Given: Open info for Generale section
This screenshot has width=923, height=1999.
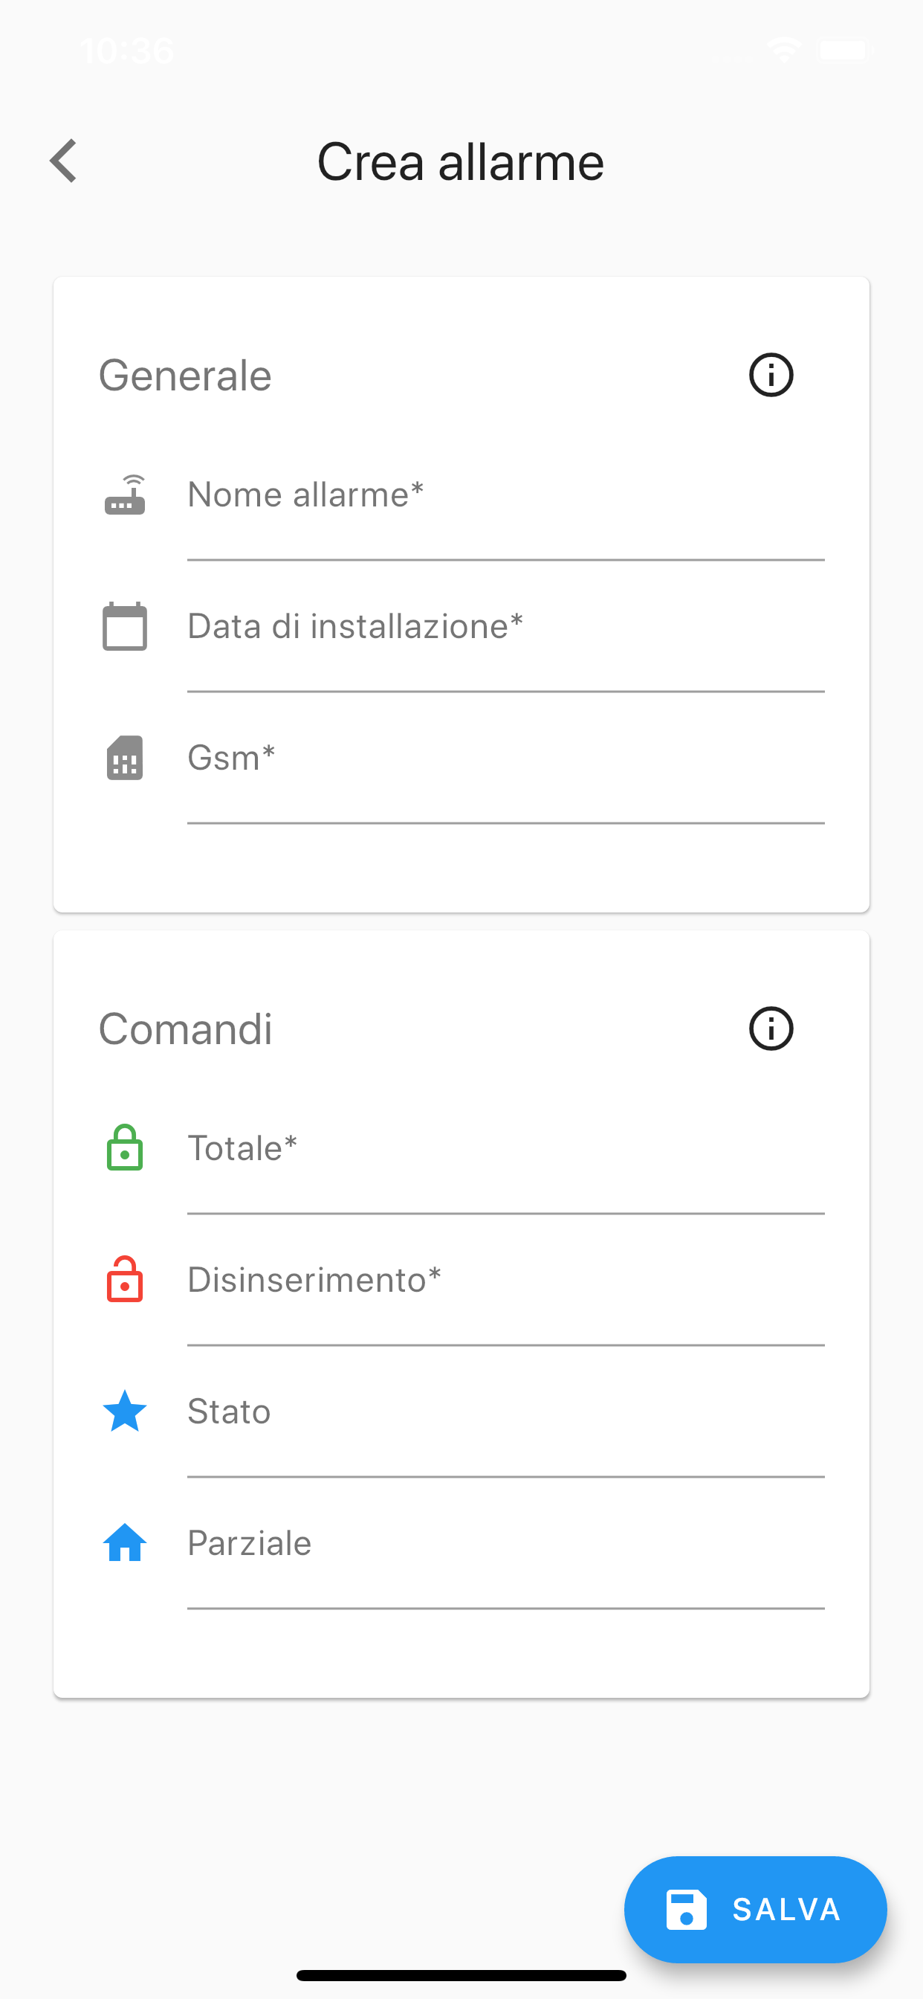Looking at the screenshot, I should 770,376.
